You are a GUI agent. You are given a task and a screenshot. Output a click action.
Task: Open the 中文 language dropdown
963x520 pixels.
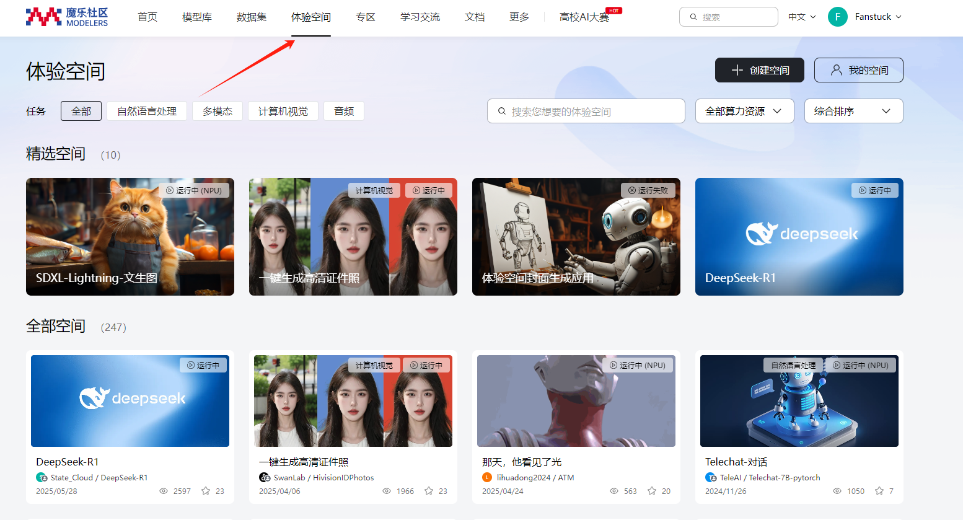(x=802, y=17)
